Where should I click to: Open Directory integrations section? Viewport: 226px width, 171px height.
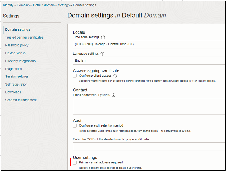pyautogui.click(x=20, y=61)
